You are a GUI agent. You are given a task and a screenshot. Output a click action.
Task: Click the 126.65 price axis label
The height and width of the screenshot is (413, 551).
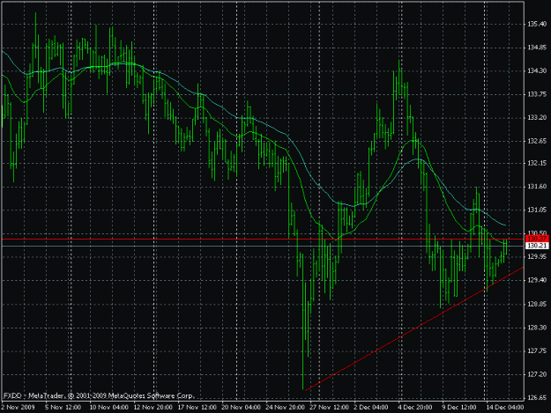(x=537, y=398)
